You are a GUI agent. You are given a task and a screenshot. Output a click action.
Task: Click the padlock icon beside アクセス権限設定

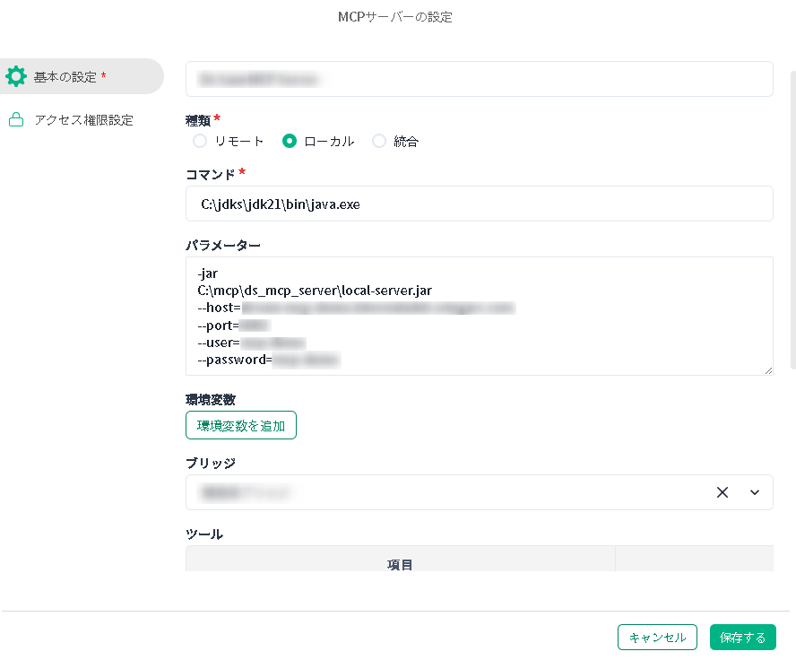16,120
